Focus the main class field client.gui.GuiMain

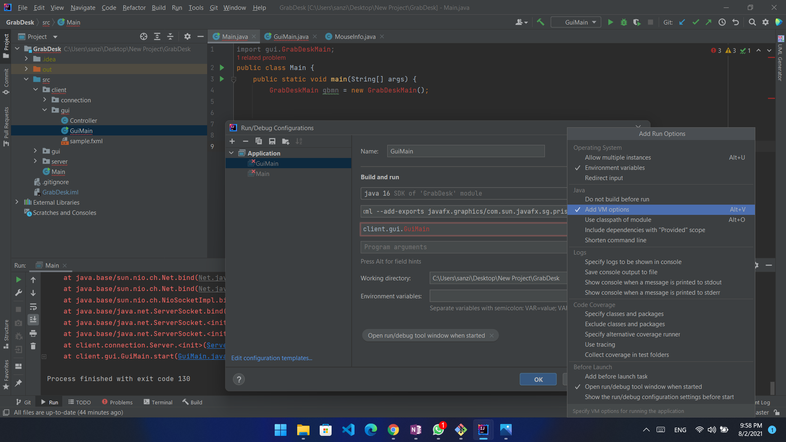(464, 229)
